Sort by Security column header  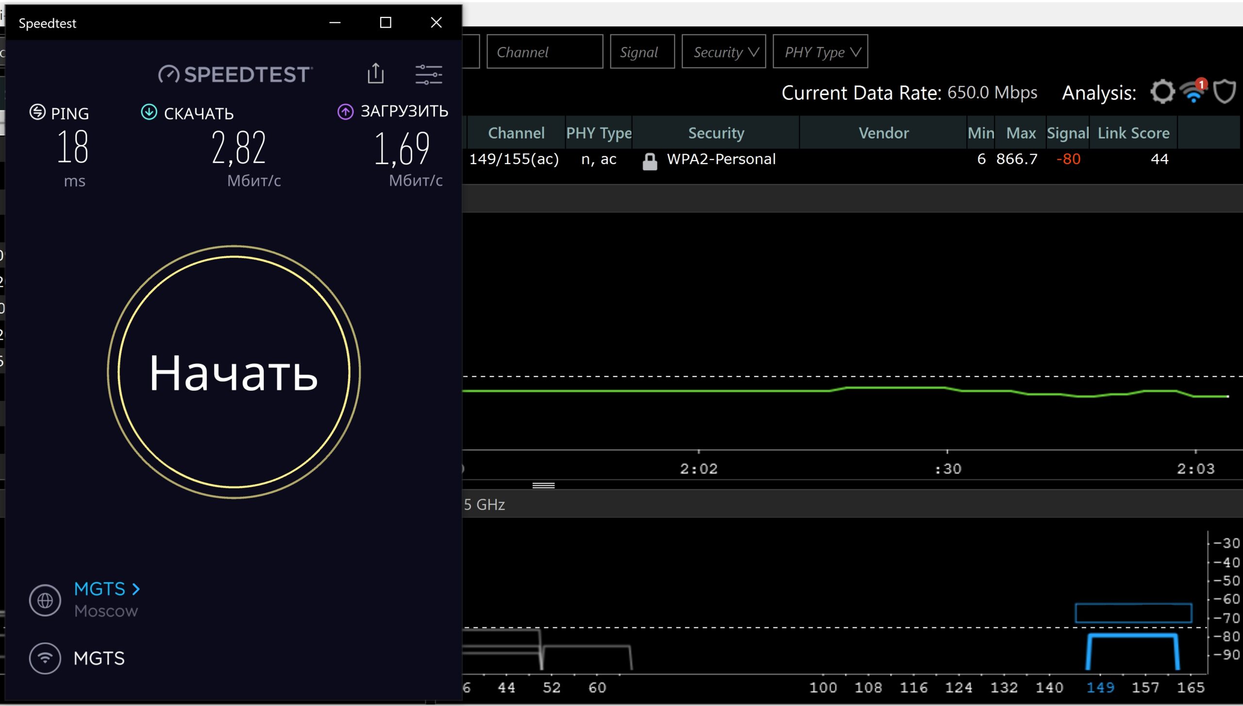point(716,132)
